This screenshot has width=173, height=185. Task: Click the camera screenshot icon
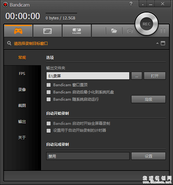(x=130, y=31)
